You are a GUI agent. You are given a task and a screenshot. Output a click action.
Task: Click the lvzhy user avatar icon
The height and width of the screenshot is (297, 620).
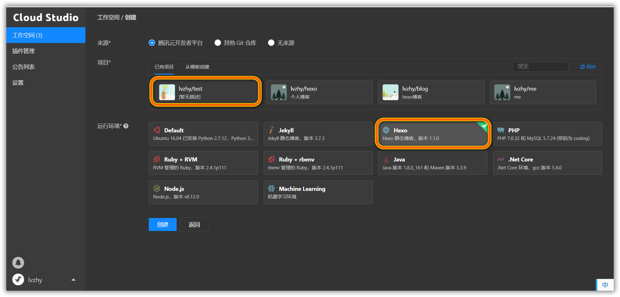click(18, 280)
